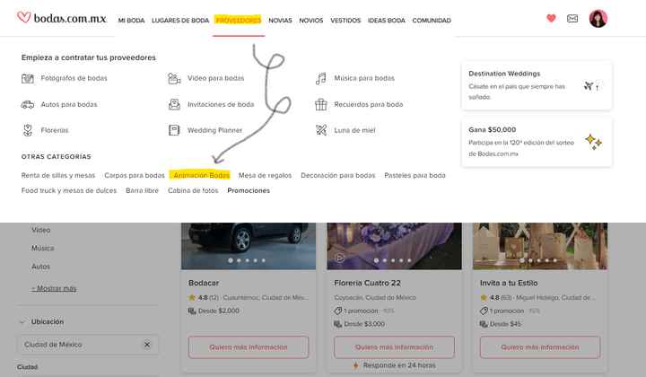646x377 pixels.
Task: Click the Ciudad de México location field
Action: click(x=87, y=345)
